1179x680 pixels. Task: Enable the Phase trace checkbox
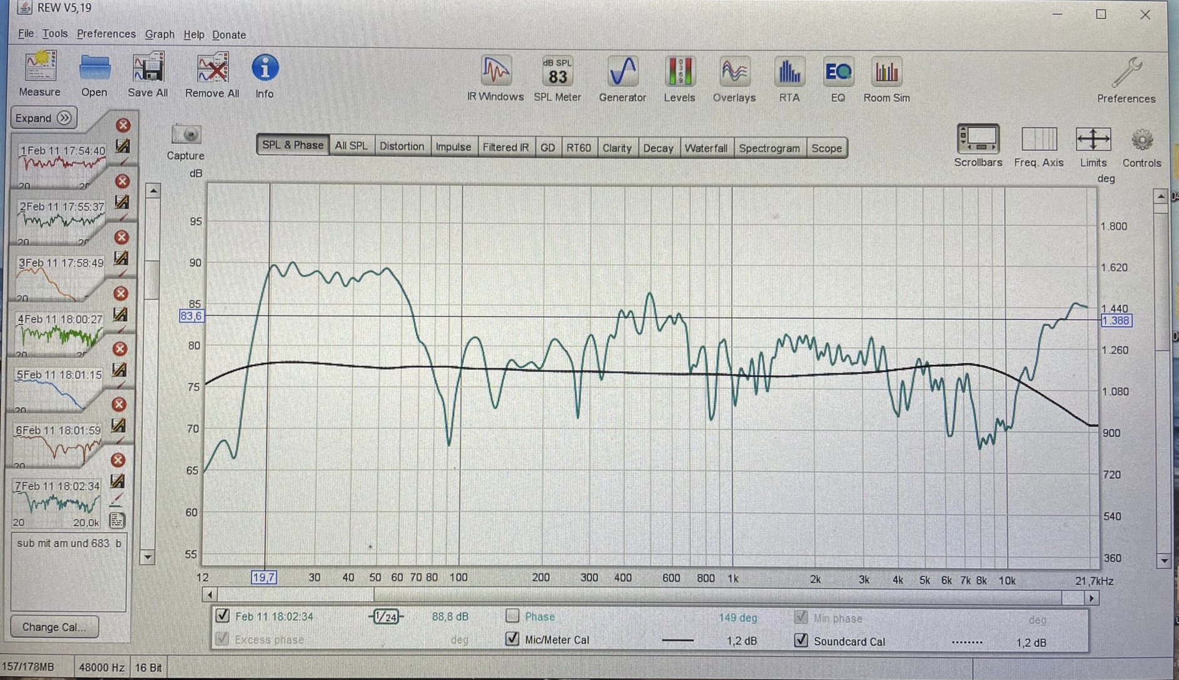512,616
